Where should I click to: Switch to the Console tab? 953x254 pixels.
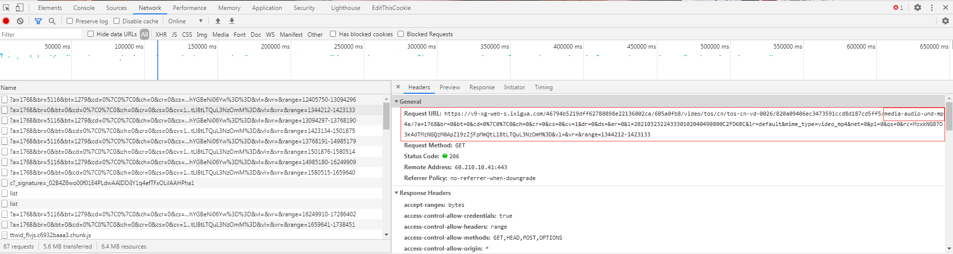point(84,7)
